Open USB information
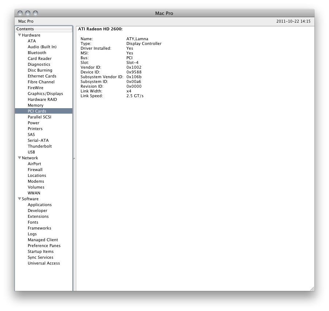Screen dimensions: 329x311 (31, 152)
